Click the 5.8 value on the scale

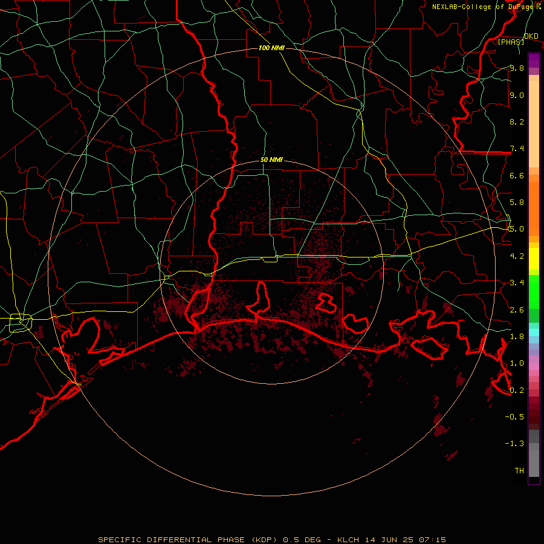pyautogui.click(x=517, y=202)
